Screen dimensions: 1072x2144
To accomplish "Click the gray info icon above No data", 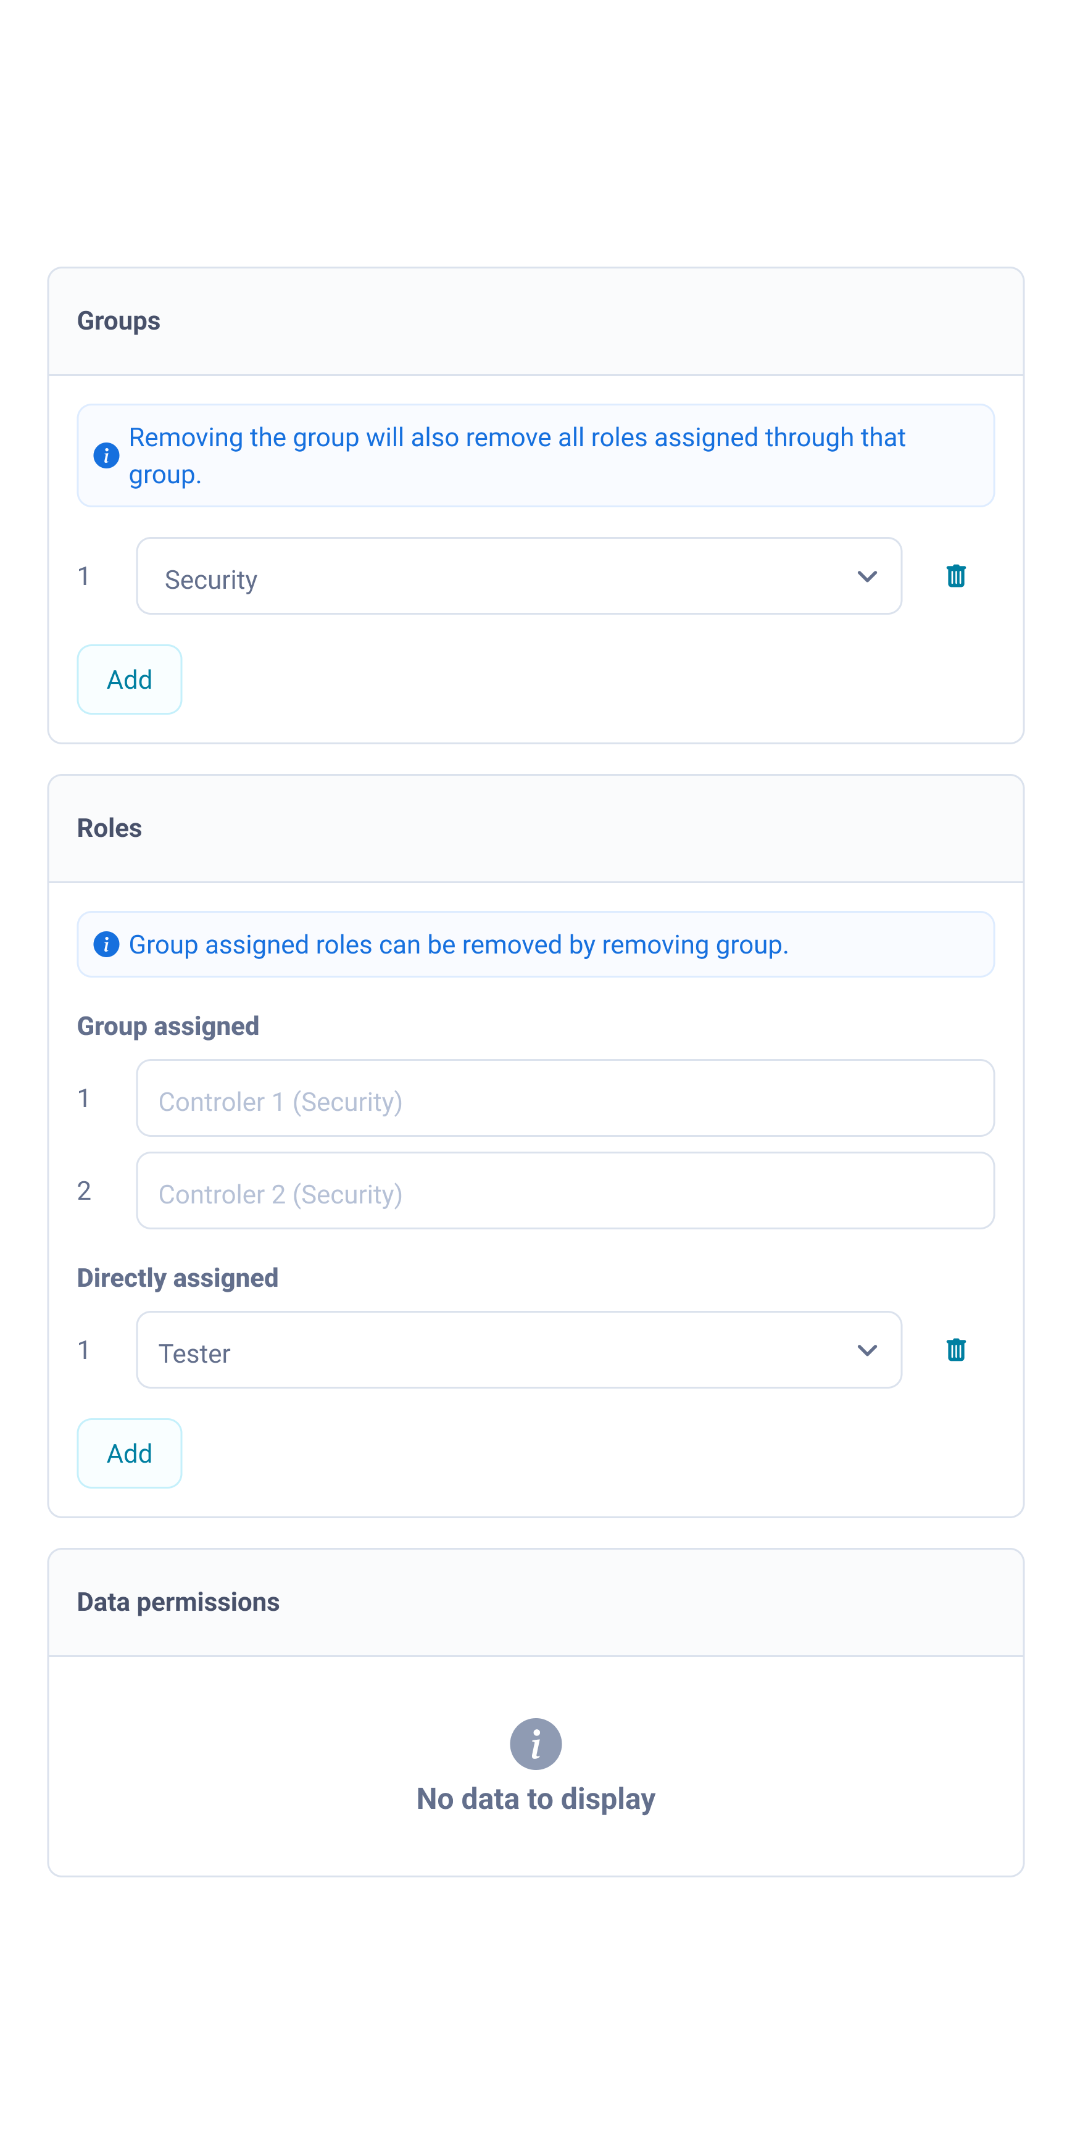I will click(x=535, y=1743).
